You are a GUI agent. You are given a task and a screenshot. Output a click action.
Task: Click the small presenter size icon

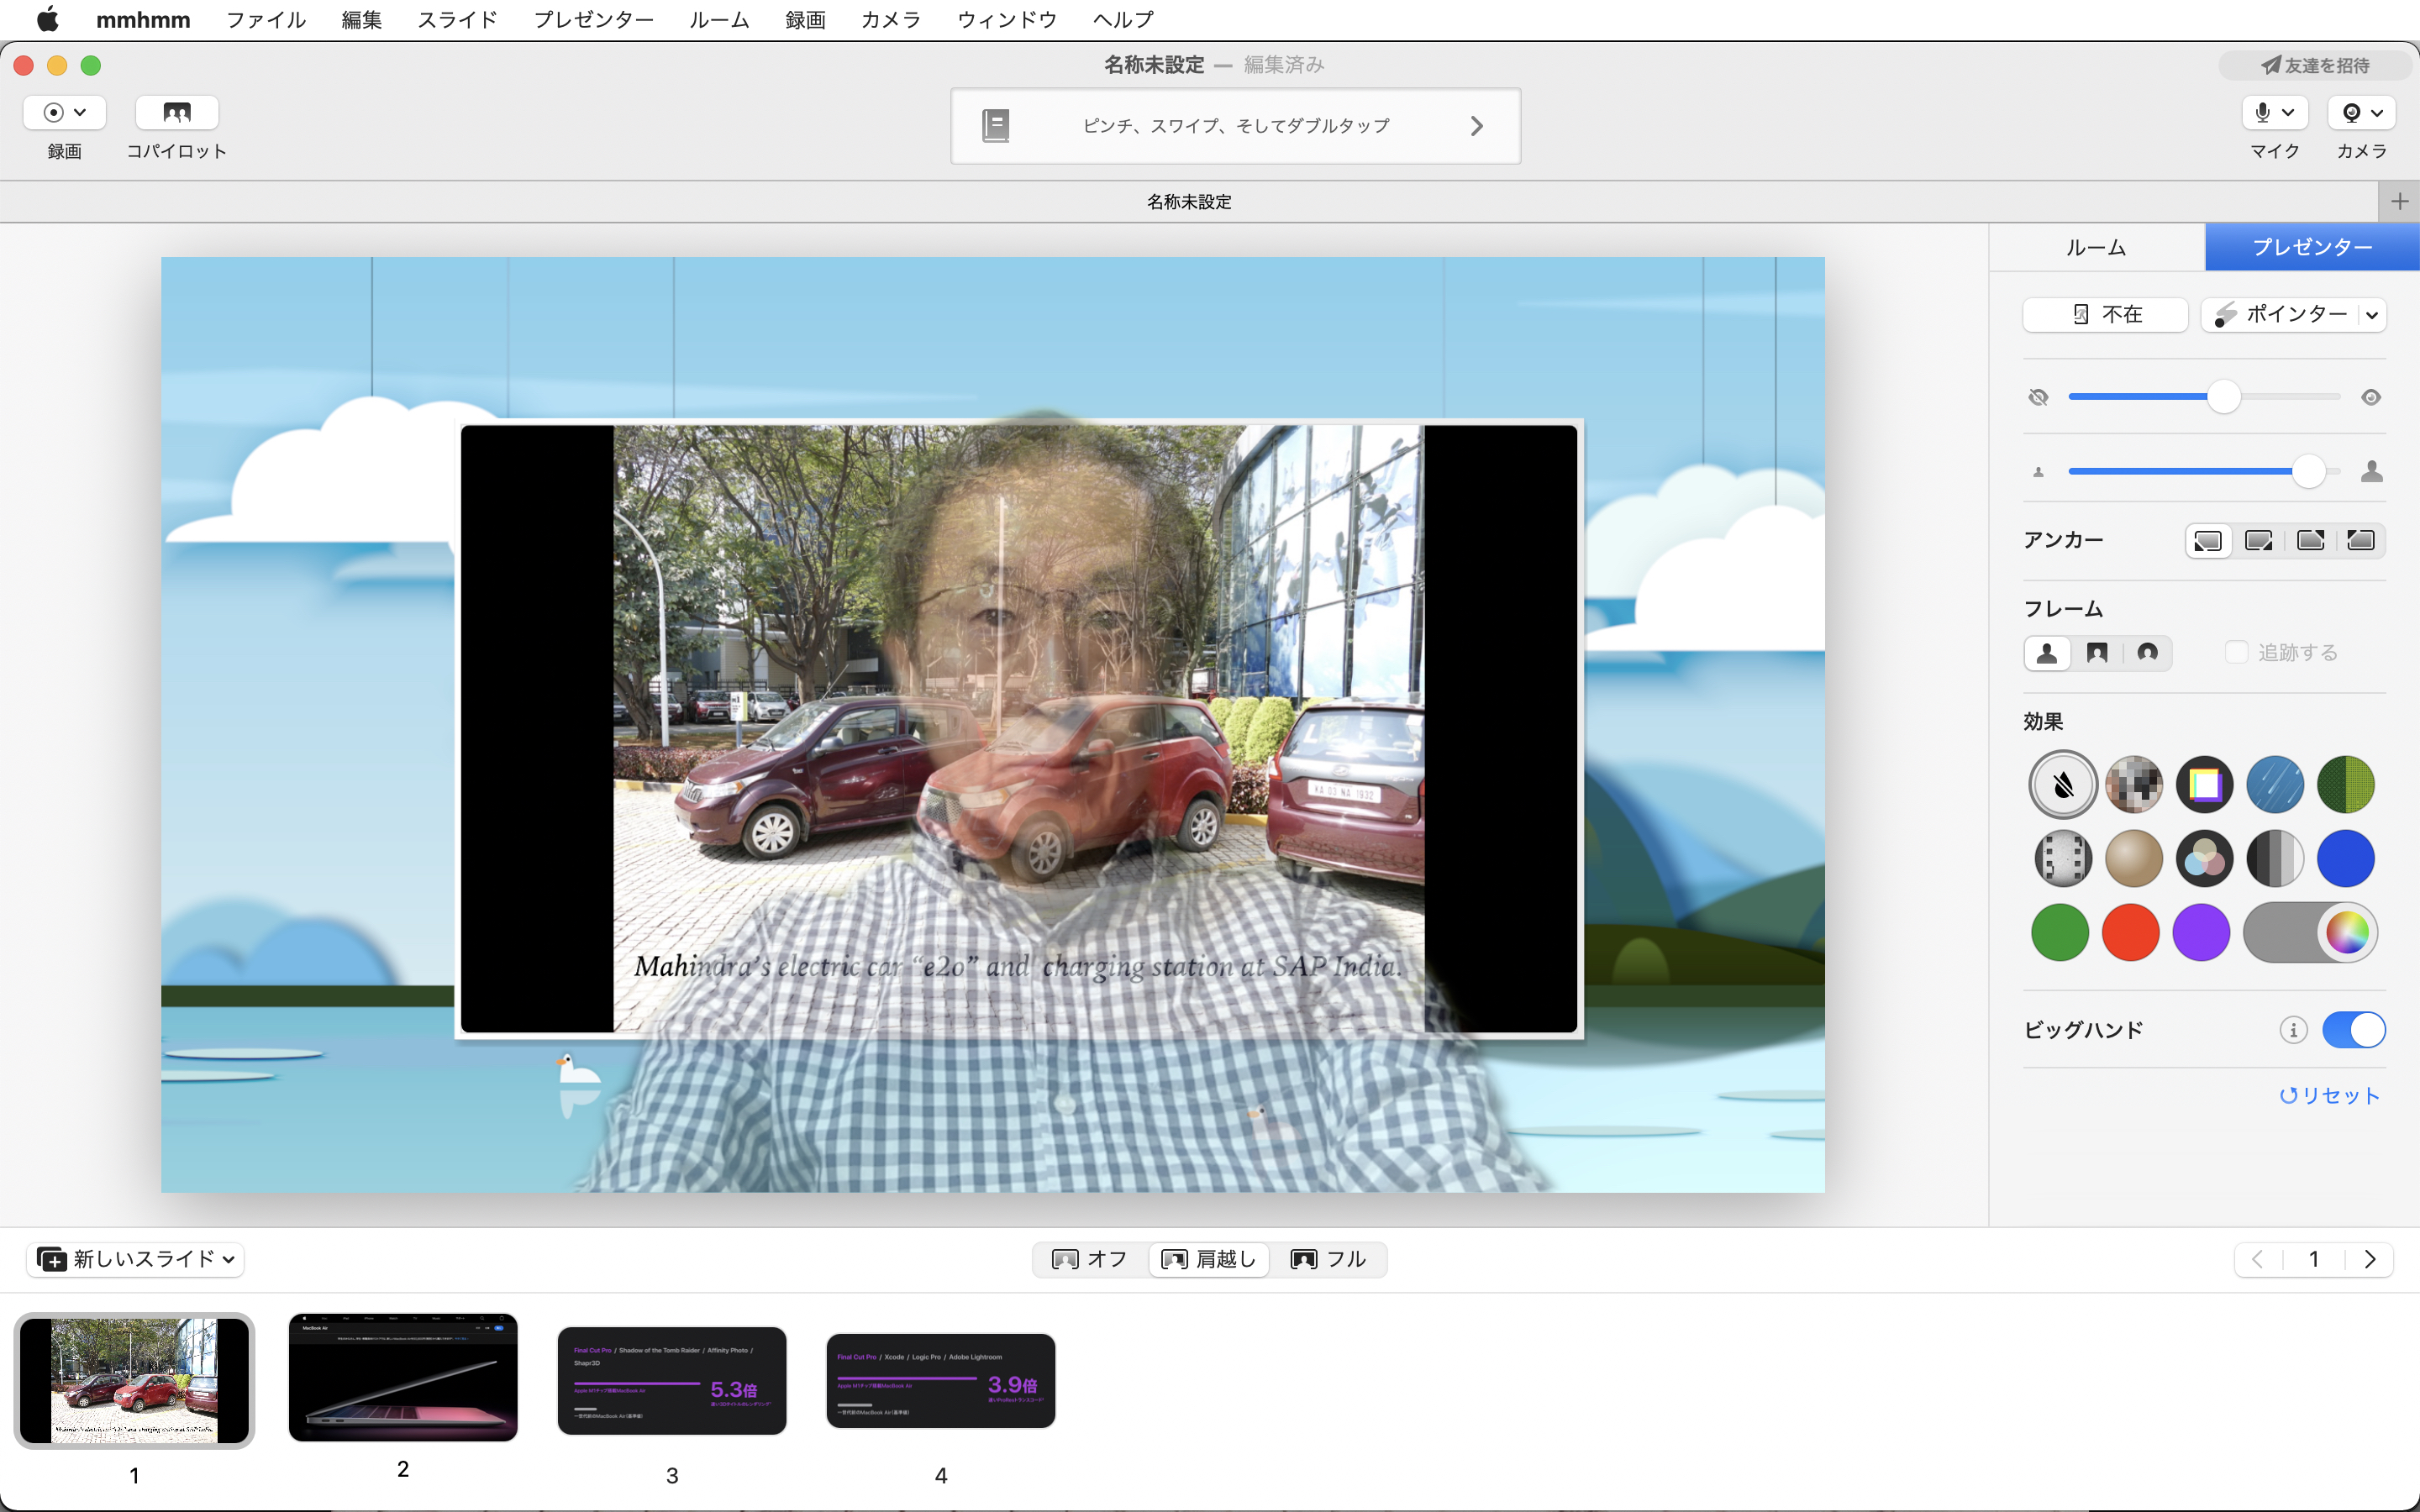click(x=2038, y=472)
